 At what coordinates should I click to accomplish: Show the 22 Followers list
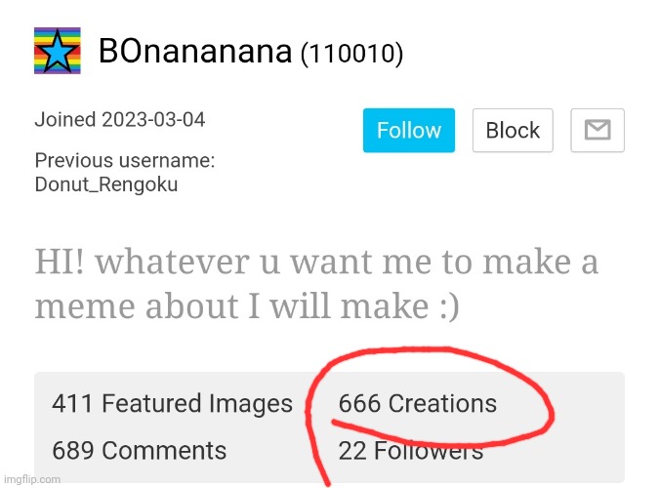[411, 451]
